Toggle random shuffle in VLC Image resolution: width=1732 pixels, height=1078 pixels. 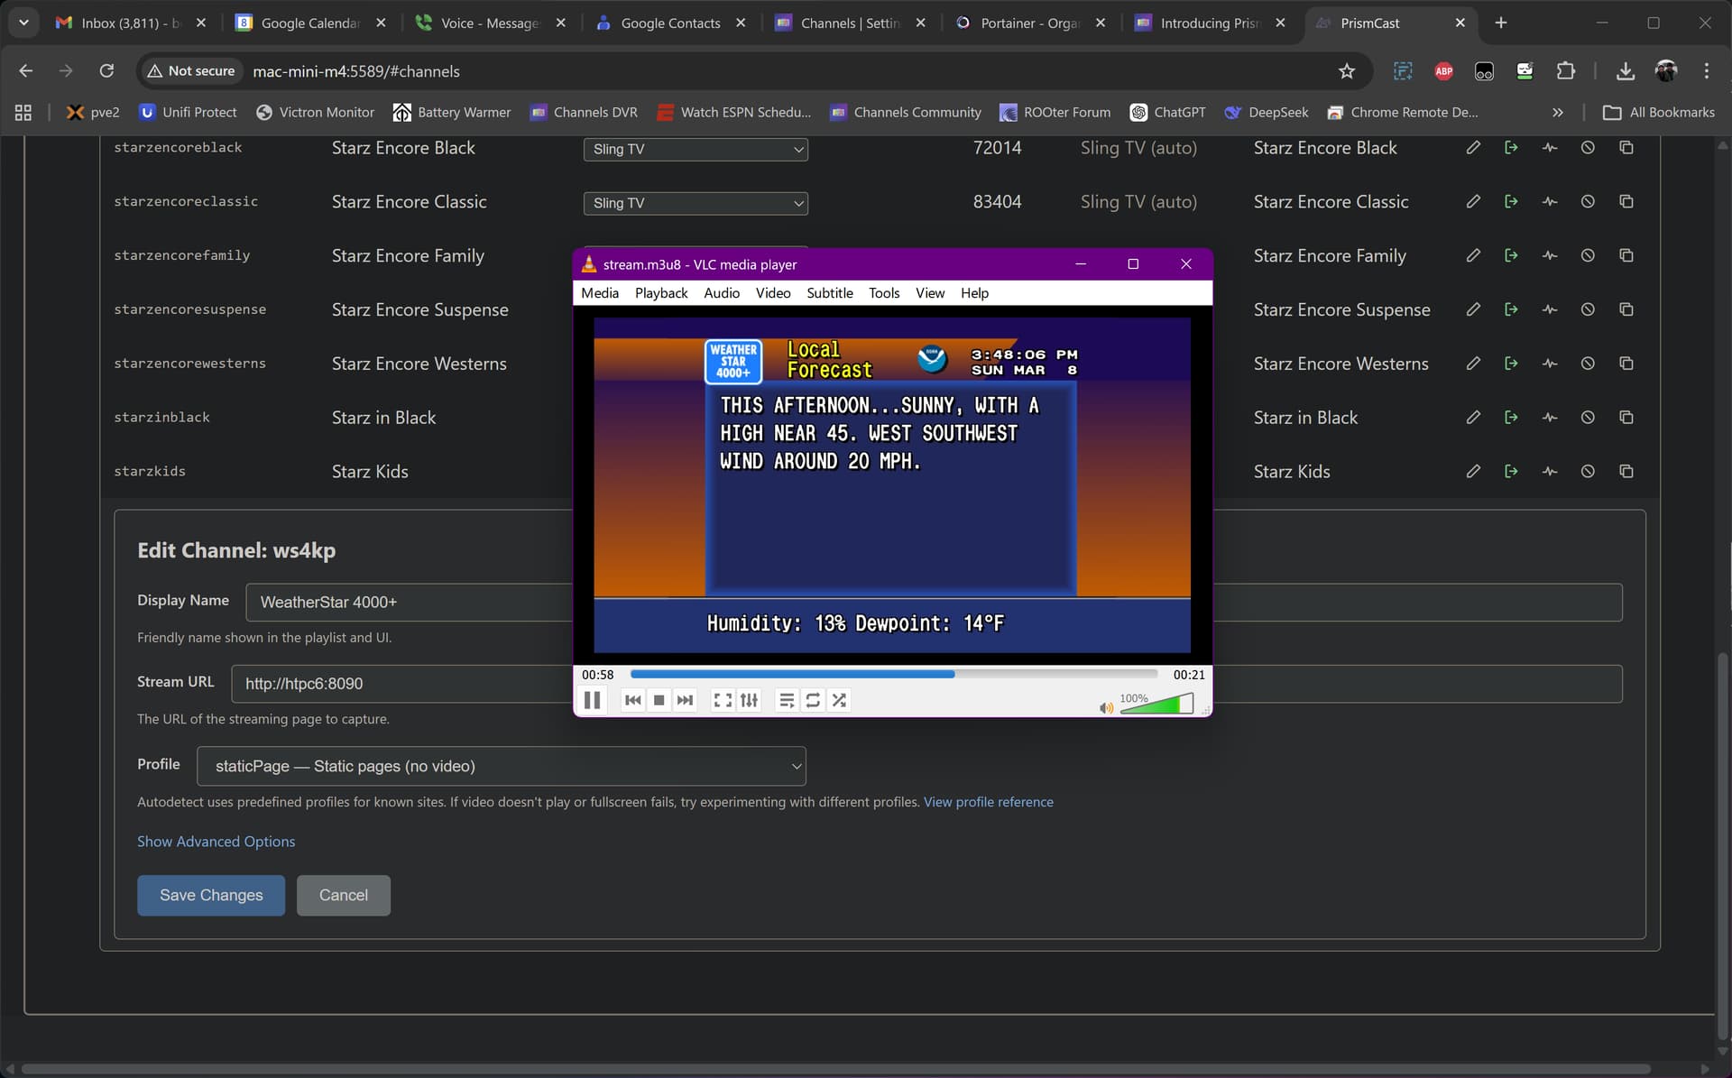pos(839,700)
